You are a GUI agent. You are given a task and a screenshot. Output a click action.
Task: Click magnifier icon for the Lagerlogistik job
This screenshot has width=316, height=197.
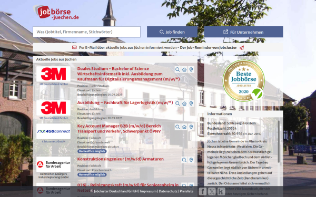[177, 103]
